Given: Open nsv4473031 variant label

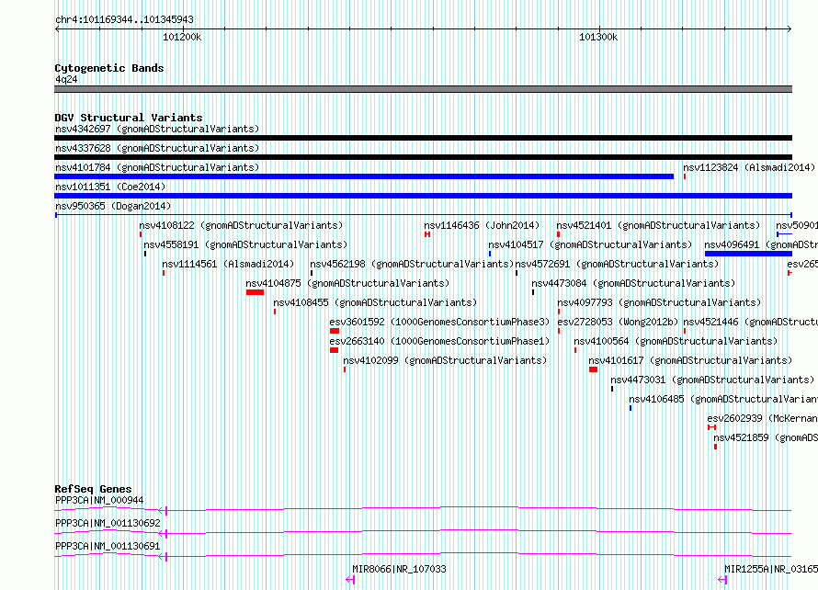Looking at the screenshot, I should pyautogui.click(x=712, y=380).
